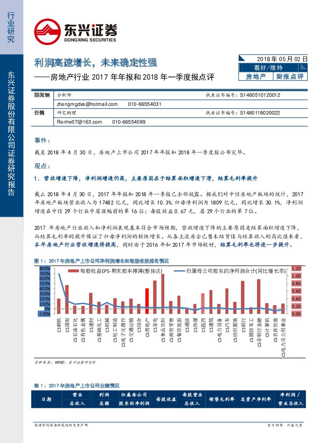Image resolution: width=326 pixels, height=443 pixels.
Task: Click the x-axis label CS电力及公用事业
Action: coord(283,337)
